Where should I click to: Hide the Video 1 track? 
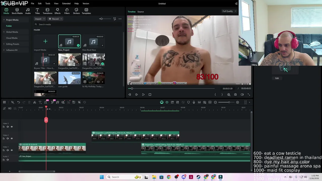tap(12, 150)
